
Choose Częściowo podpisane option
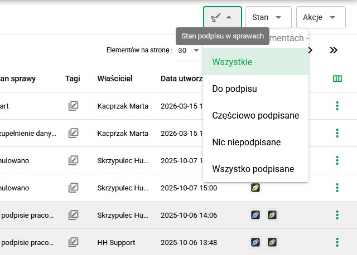point(255,115)
